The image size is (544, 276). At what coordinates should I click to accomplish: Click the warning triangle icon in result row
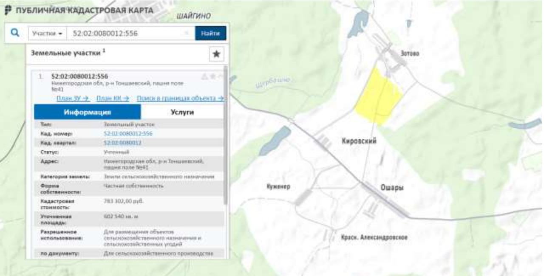tap(204, 76)
